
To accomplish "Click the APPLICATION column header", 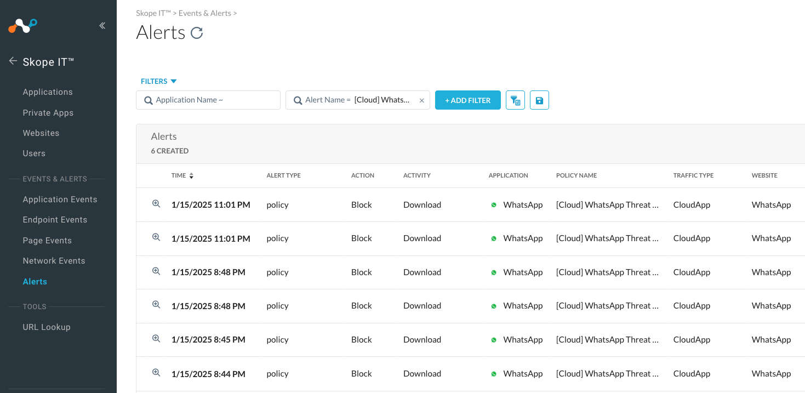I will (x=509, y=176).
